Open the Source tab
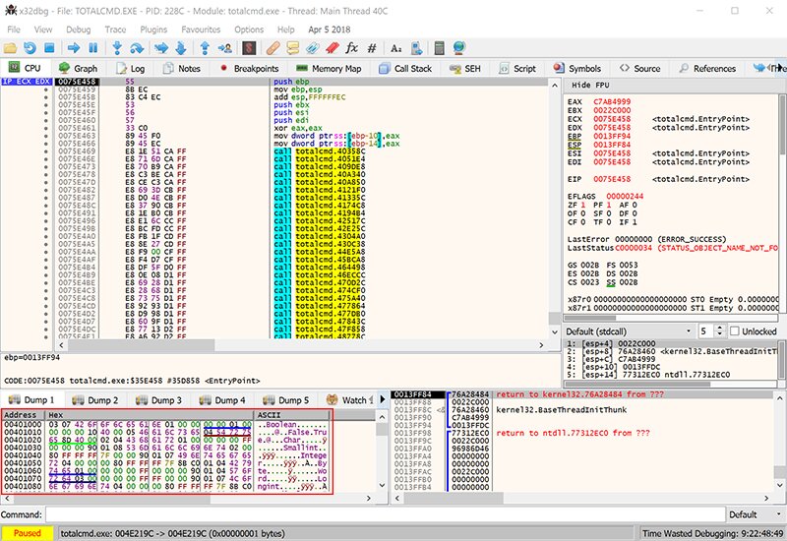The height and width of the screenshot is (541, 787). click(x=640, y=68)
